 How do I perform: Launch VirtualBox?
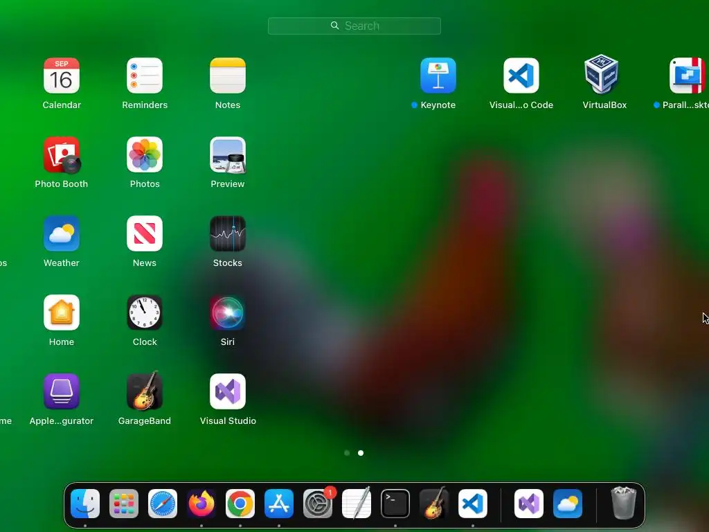602,75
